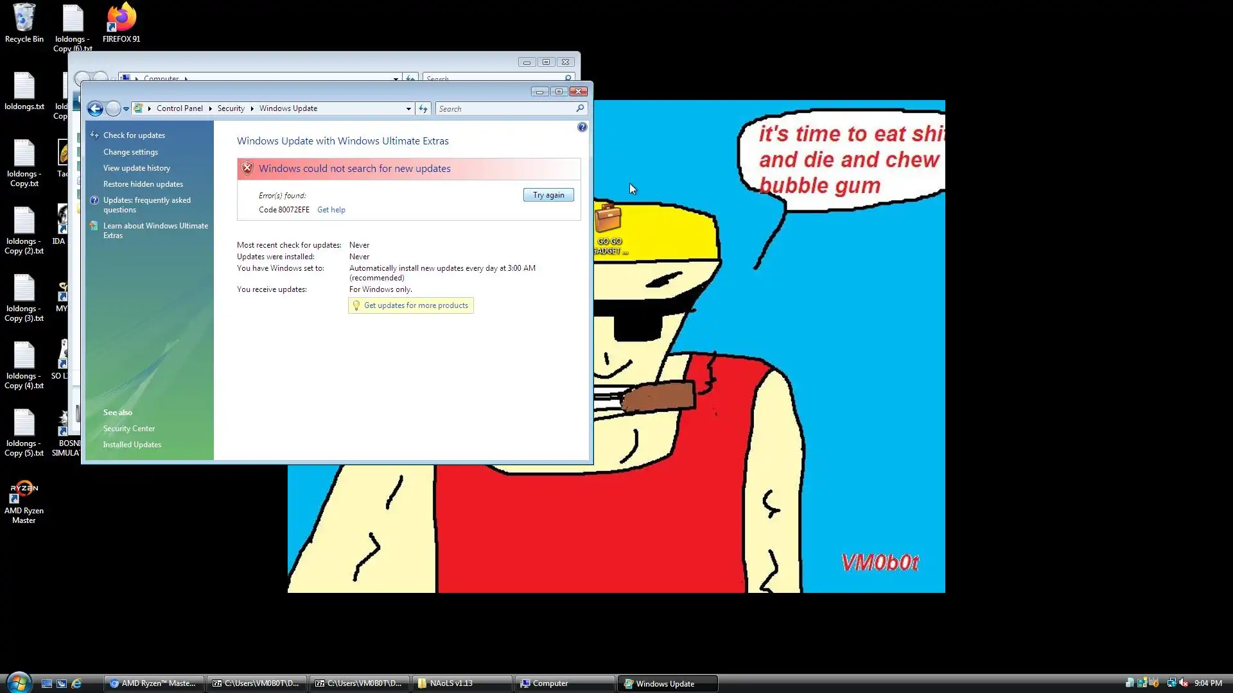Expand the arrow after Control Panel breadcrumb
Image resolution: width=1233 pixels, height=693 pixels.
tap(210, 108)
